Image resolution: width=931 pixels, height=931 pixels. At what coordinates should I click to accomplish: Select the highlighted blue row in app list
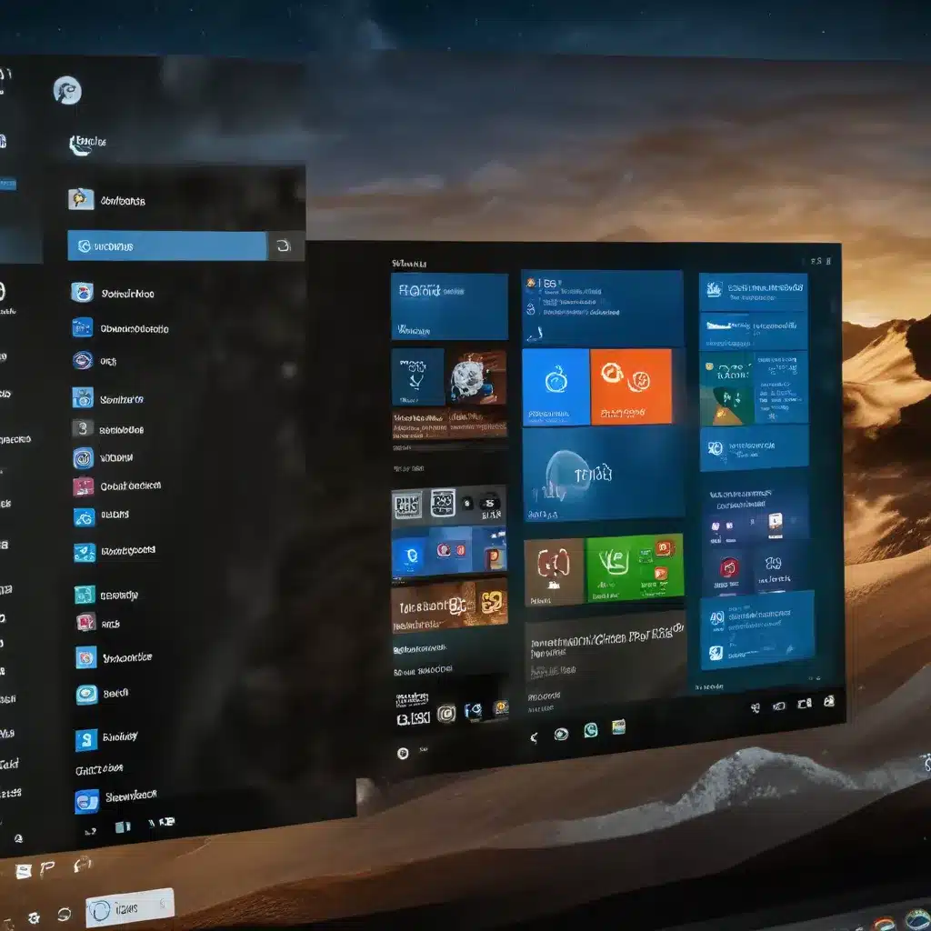[x=167, y=245]
